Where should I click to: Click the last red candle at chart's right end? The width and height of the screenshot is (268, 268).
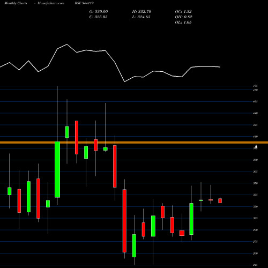(220, 200)
